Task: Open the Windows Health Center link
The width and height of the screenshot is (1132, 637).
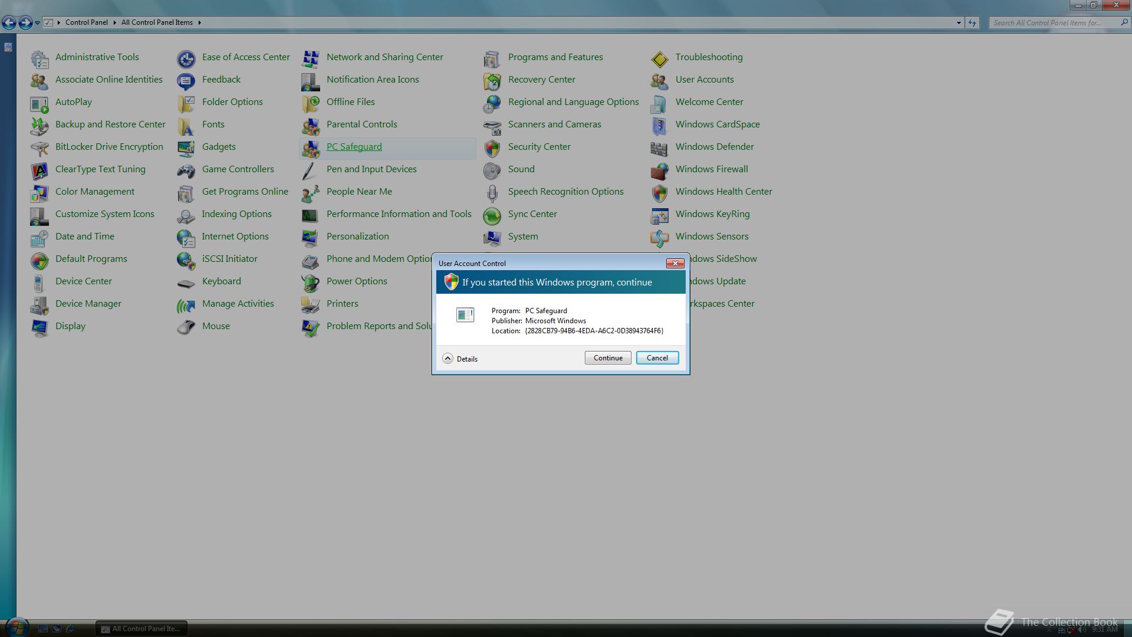Action: pyautogui.click(x=723, y=192)
